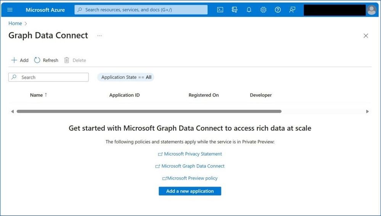Click the Add button in toolbar
Screen dimensions: 381x216
(20, 60)
